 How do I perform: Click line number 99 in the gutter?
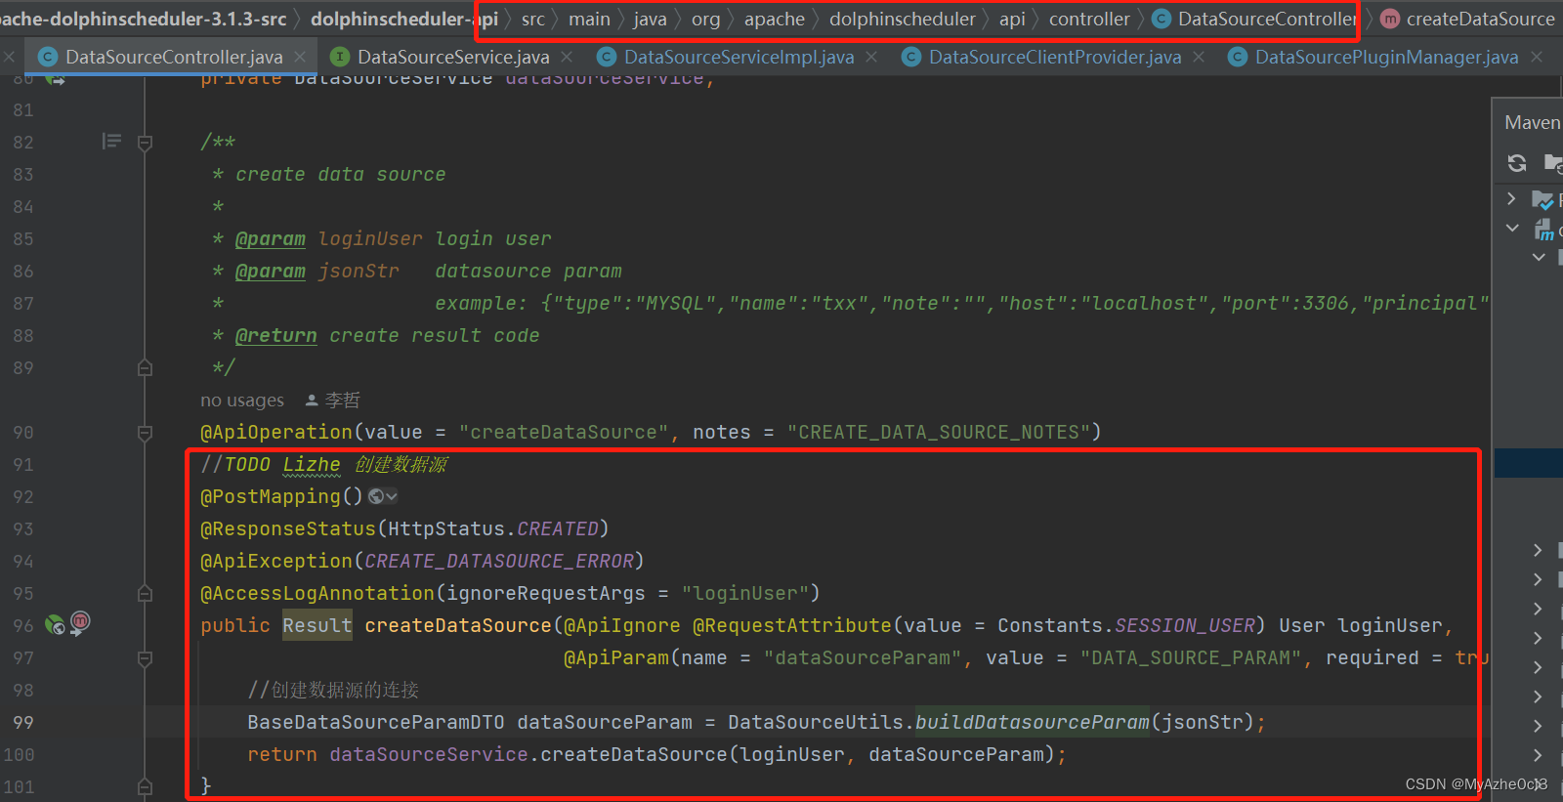pos(23,722)
